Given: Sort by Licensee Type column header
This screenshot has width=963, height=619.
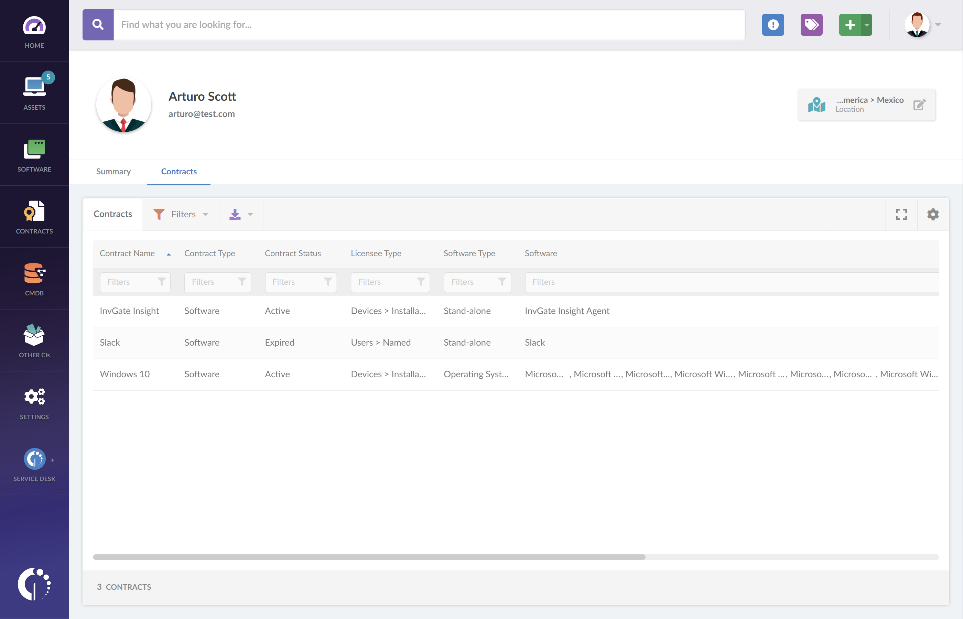Looking at the screenshot, I should point(376,253).
